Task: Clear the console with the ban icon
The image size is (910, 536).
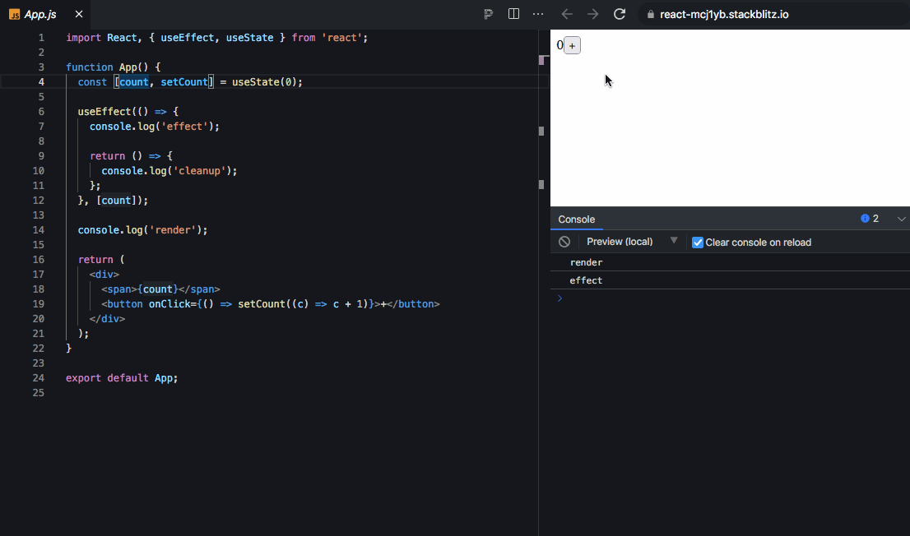Action: click(564, 242)
